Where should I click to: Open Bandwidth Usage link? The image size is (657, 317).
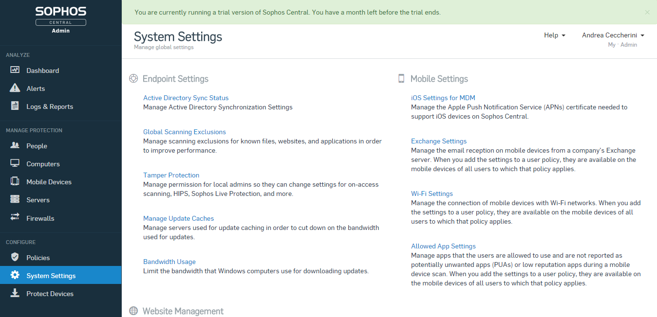(169, 262)
